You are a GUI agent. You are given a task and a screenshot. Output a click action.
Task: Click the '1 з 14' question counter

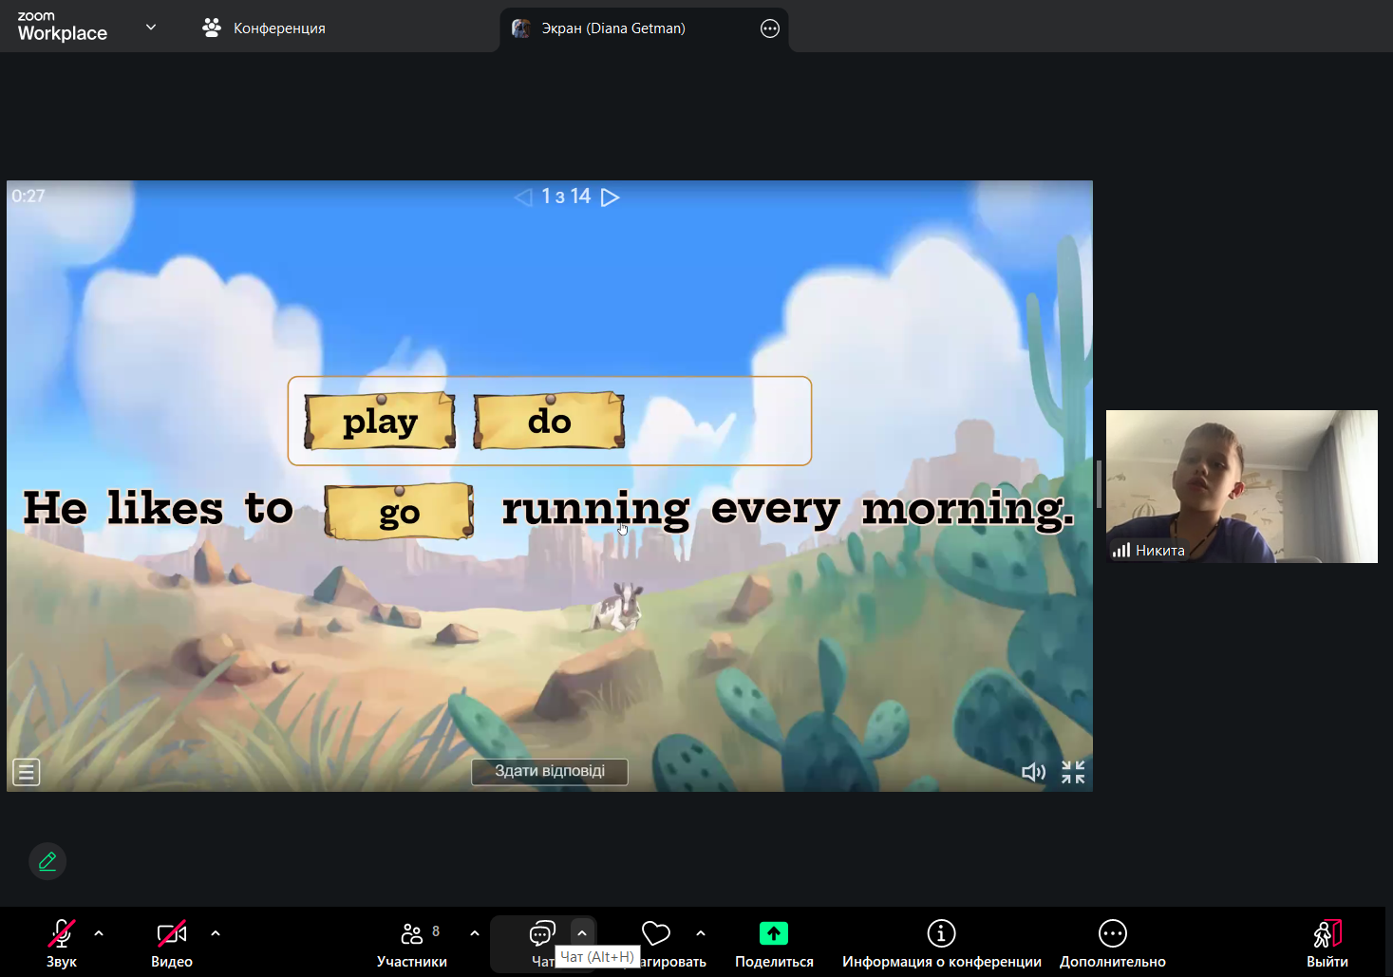tap(566, 197)
